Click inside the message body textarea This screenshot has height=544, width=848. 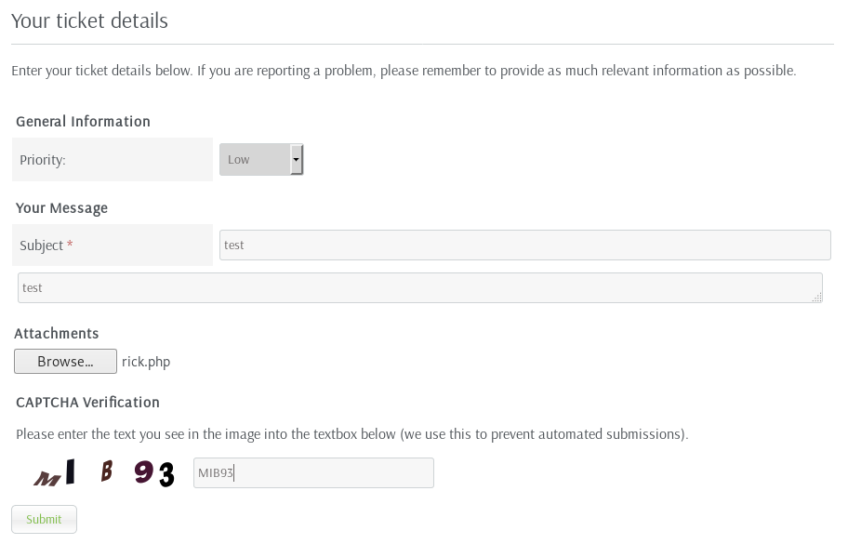(x=418, y=287)
